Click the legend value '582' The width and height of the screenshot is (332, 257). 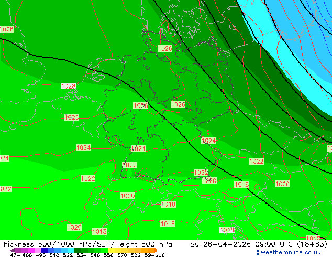pyautogui.click(x=136, y=255)
